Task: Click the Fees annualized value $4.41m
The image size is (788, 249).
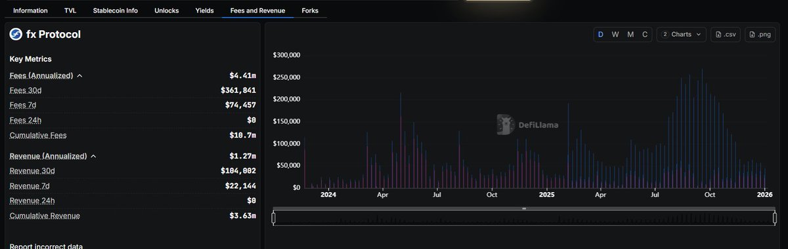Action: pyautogui.click(x=243, y=76)
